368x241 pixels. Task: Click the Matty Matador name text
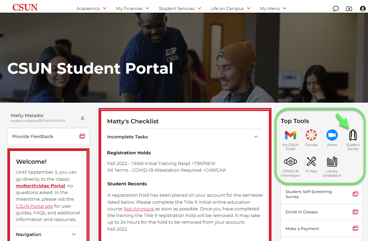point(27,115)
